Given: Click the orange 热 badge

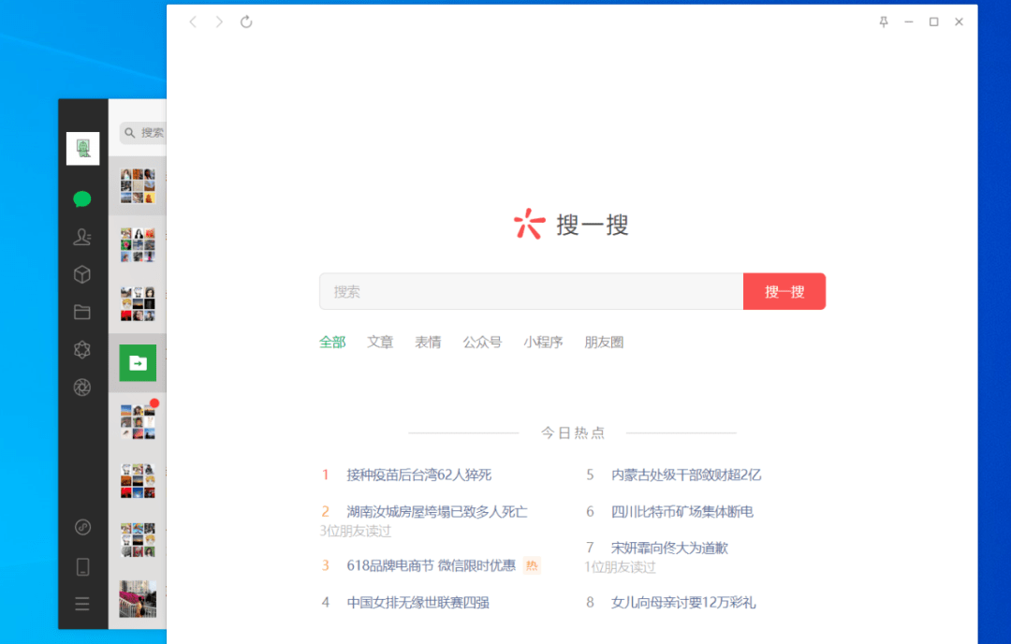Looking at the screenshot, I should click(x=532, y=565).
